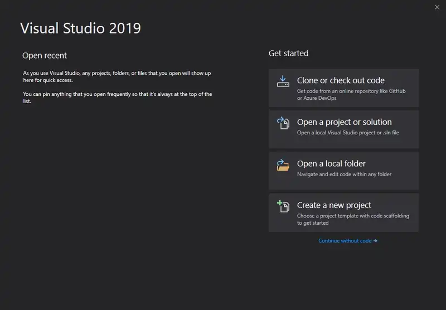Click the Create a new project icon
The image size is (446, 310).
[283, 206]
